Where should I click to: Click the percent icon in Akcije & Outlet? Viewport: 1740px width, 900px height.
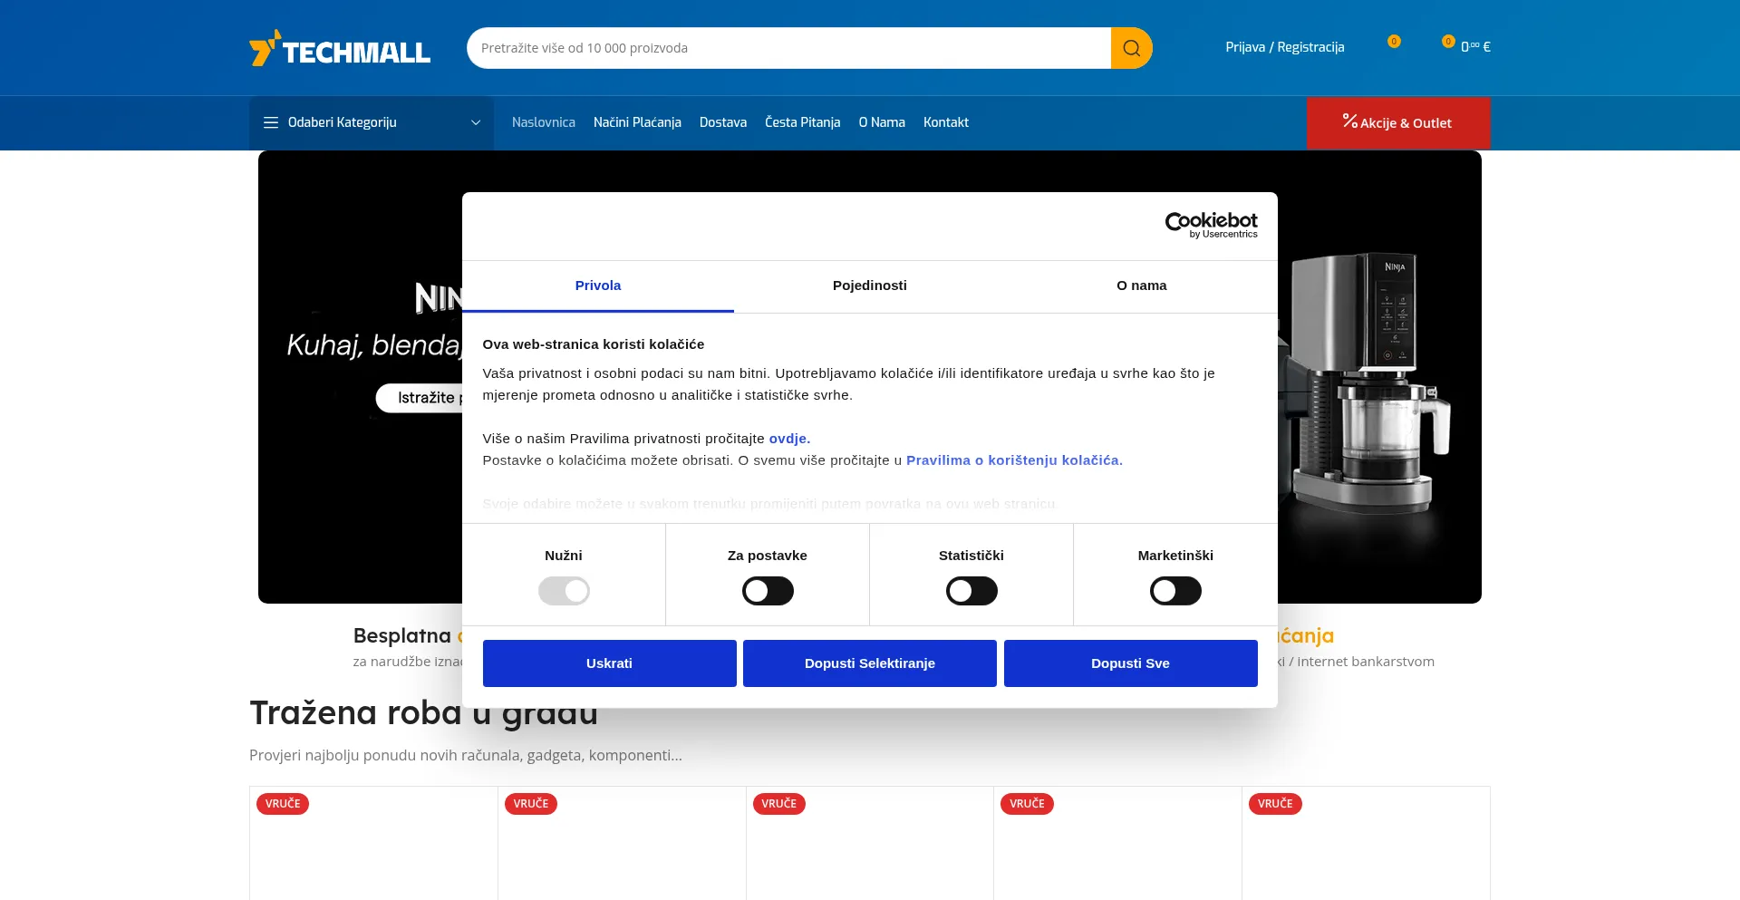(x=1349, y=121)
